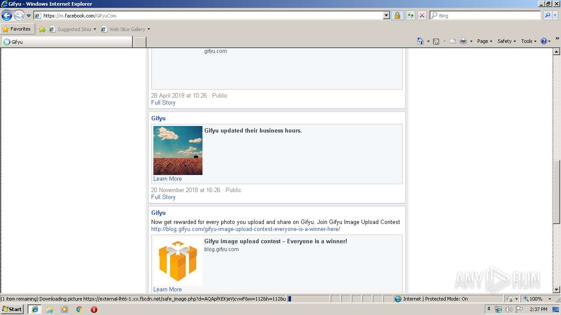This screenshot has height=315, width=561.
Task: Click the security lock icon in address bar
Action: pyautogui.click(x=397, y=16)
